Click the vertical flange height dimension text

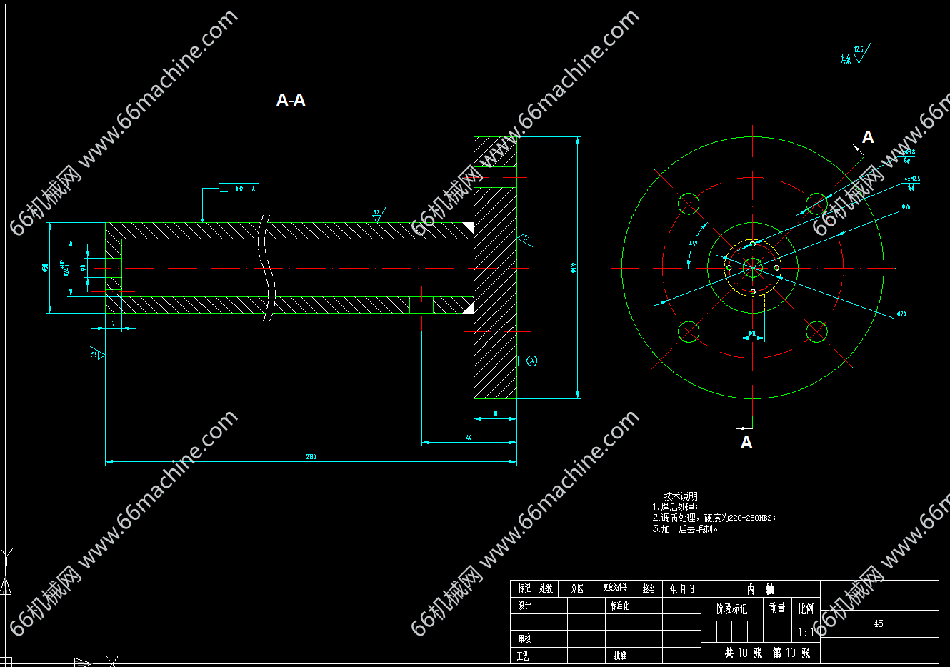pyautogui.click(x=573, y=268)
